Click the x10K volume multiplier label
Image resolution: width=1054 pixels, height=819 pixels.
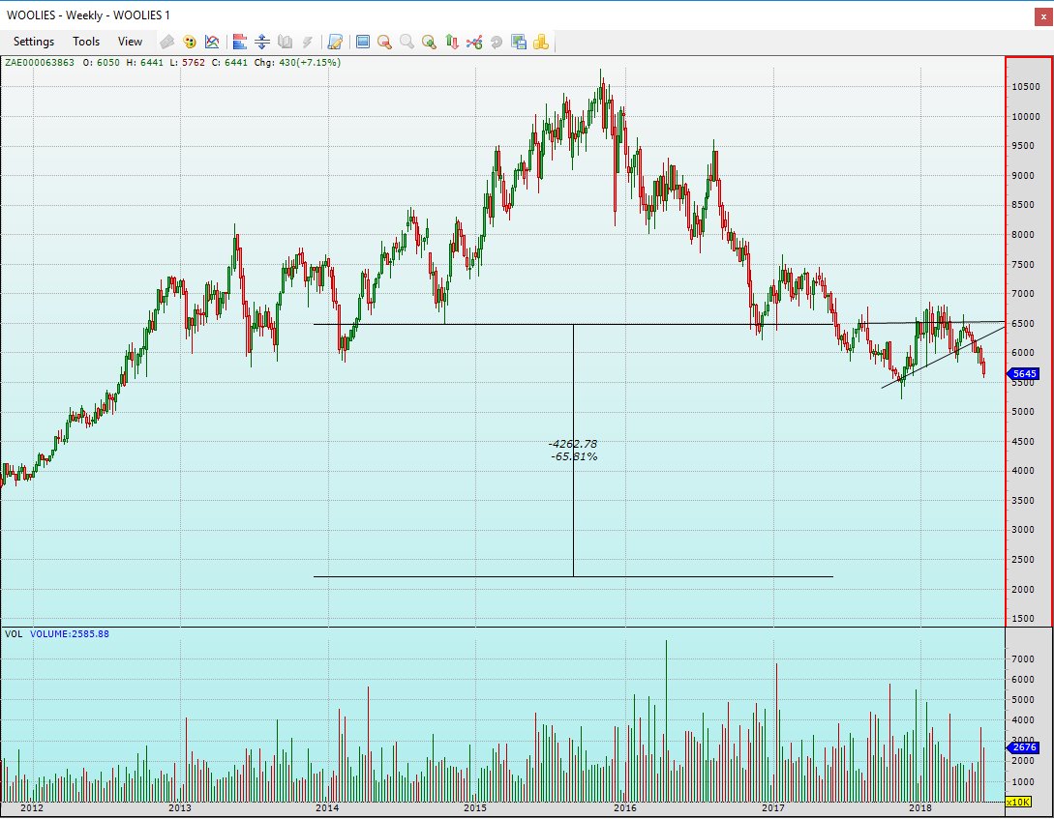pyautogui.click(x=1018, y=803)
